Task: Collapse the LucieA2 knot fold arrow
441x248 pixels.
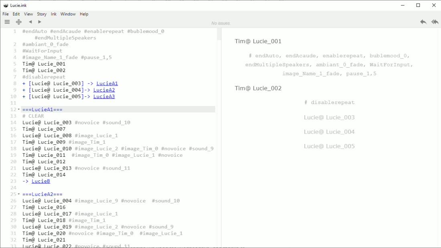Action: [x=19, y=194]
